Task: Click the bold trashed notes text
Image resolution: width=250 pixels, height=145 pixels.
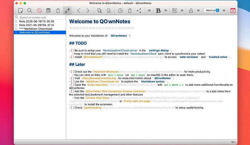Action: [x=218, y=57]
